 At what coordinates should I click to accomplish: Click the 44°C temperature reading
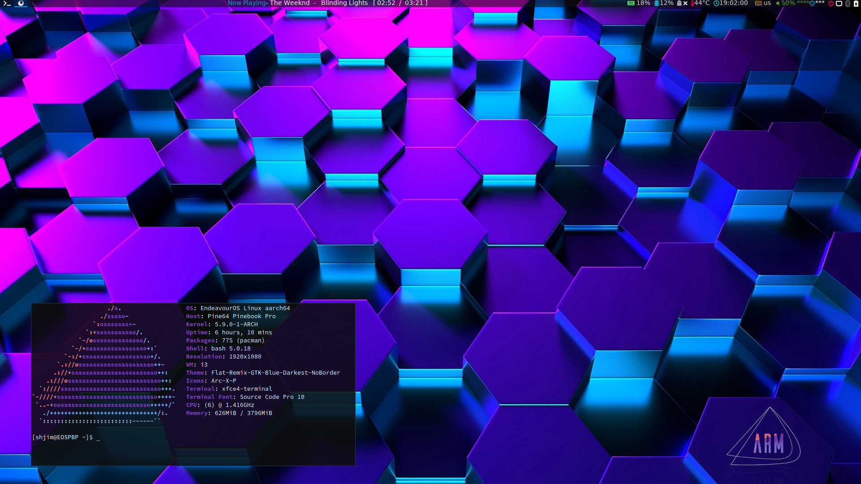(702, 3)
